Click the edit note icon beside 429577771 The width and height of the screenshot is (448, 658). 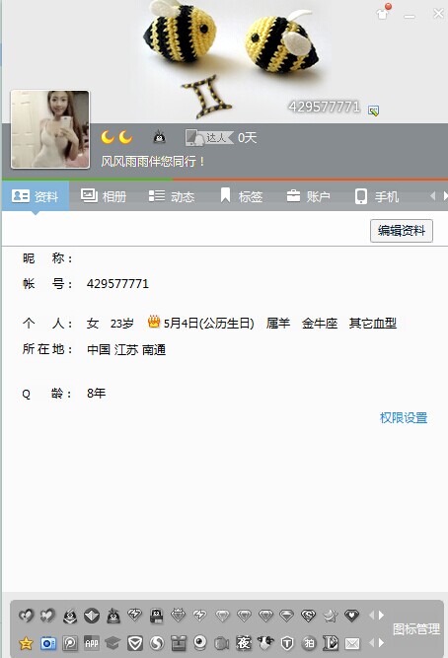coord(373,110)
